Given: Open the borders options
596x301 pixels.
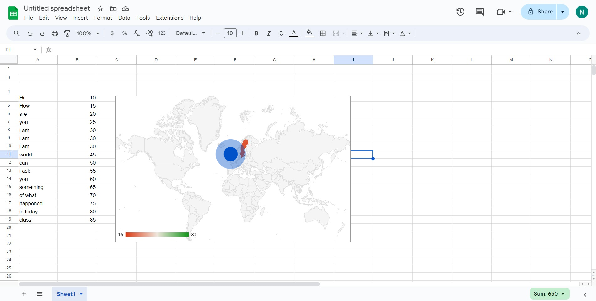Looking at the screenshot, I should 323,33.
